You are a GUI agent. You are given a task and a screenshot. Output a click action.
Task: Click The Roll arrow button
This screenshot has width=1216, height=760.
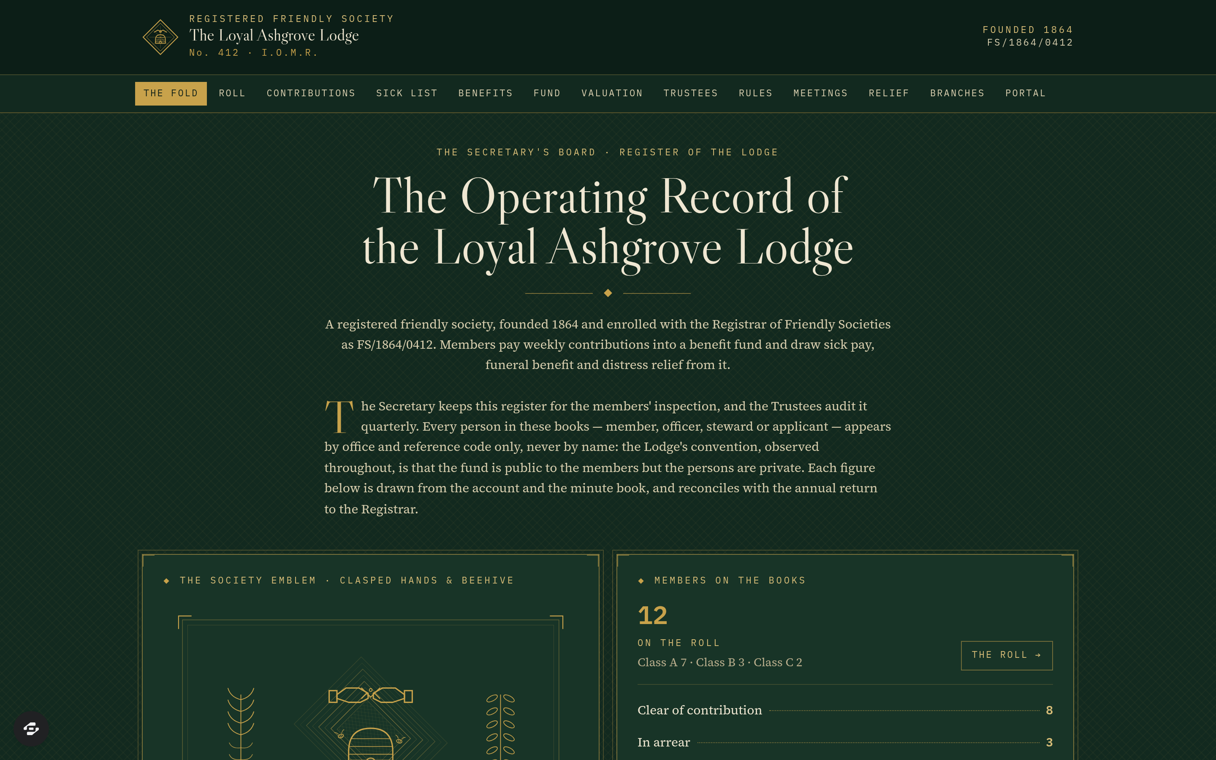tap(1007, 655)
